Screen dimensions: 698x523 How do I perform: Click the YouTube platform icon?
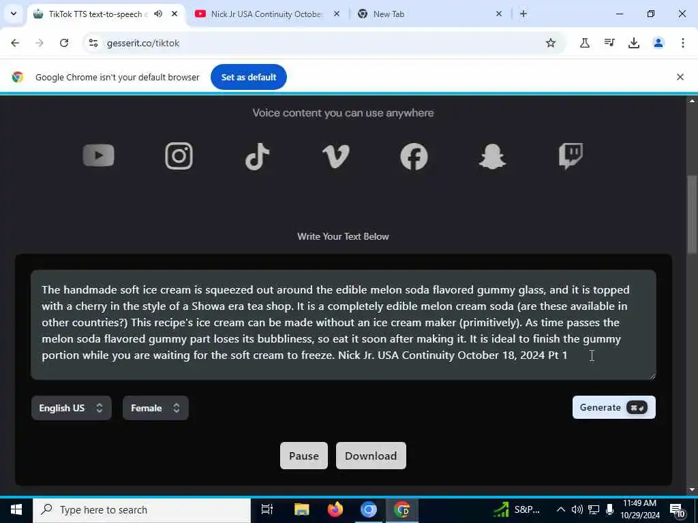98,155
